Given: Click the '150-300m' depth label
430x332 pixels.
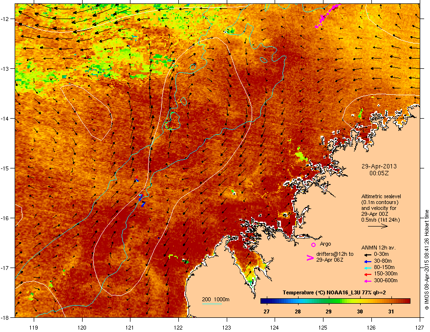Looking at the screenshot, I should [386, 273].
